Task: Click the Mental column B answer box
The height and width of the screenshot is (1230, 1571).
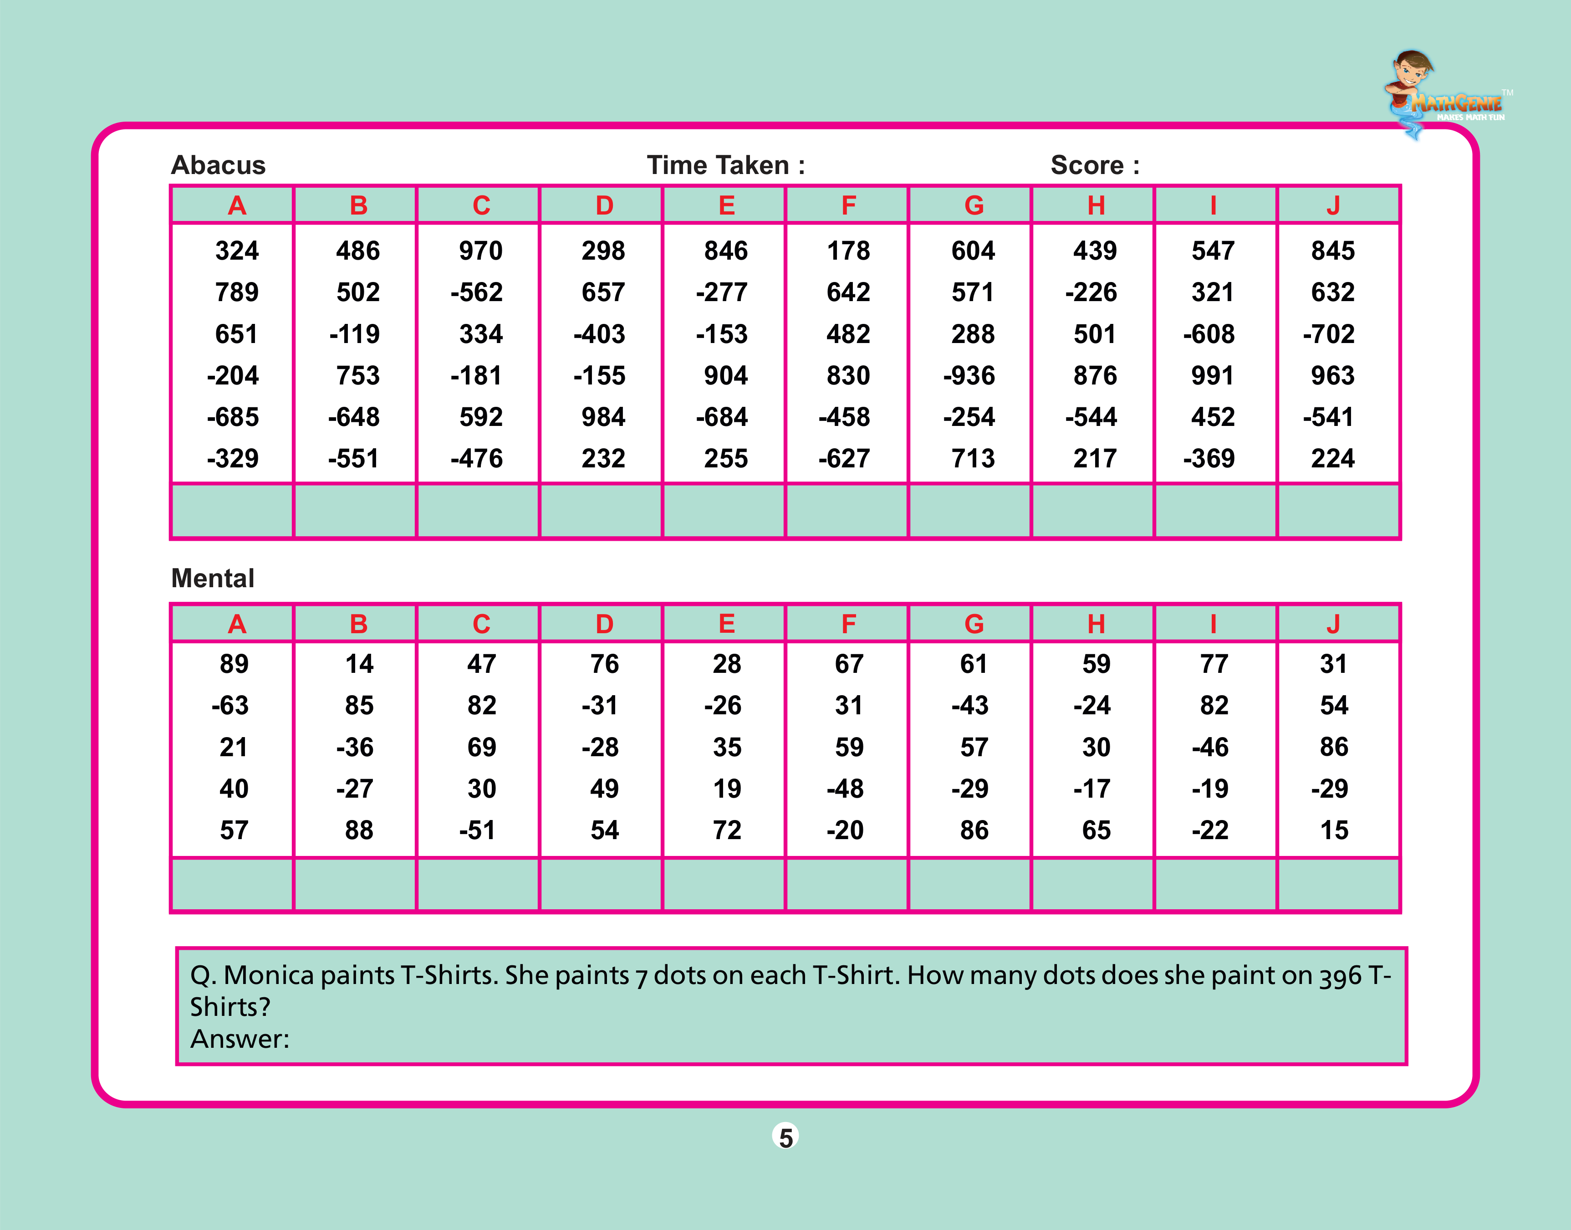Action: click(x=356, y=884)
